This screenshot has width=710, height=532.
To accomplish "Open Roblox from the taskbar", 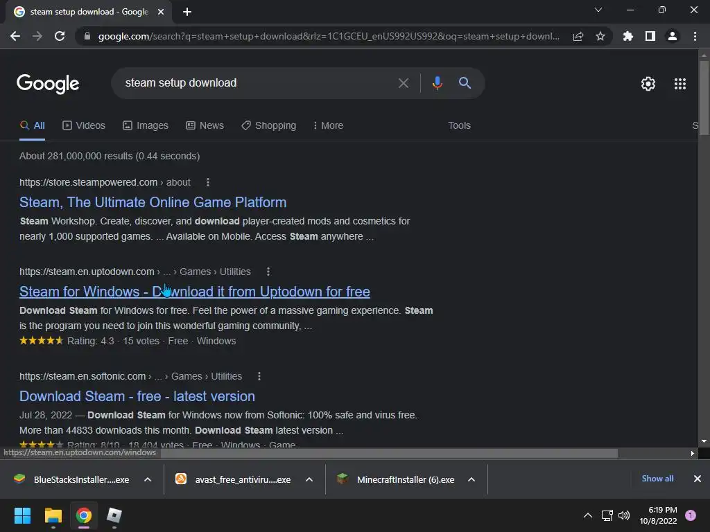I will [114, 515].
